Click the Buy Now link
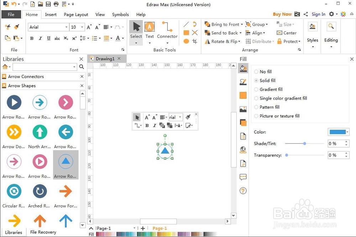This screenshot has width=356, height=237. pyautogui.click(x=282, y=14)
